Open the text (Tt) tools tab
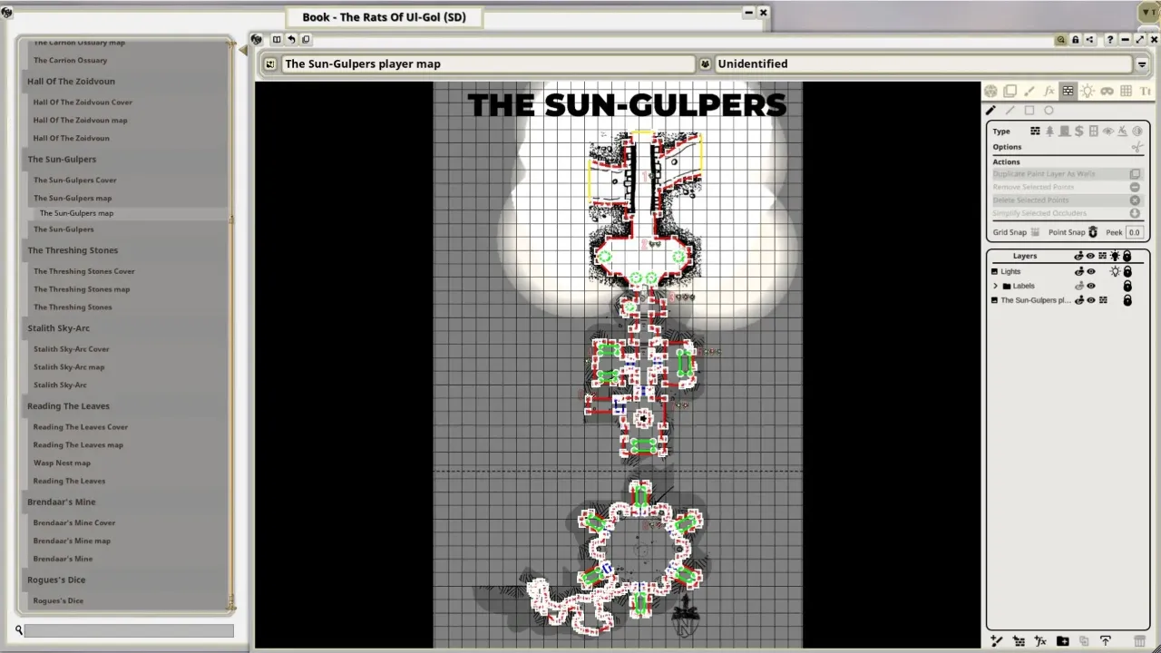Image resolution: width=1161 pixels, height=653 pixels. tap(1145, 91)
